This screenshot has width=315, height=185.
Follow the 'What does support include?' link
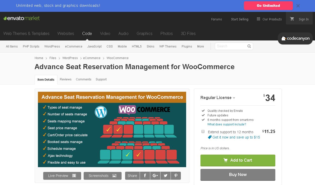(227, 124)
